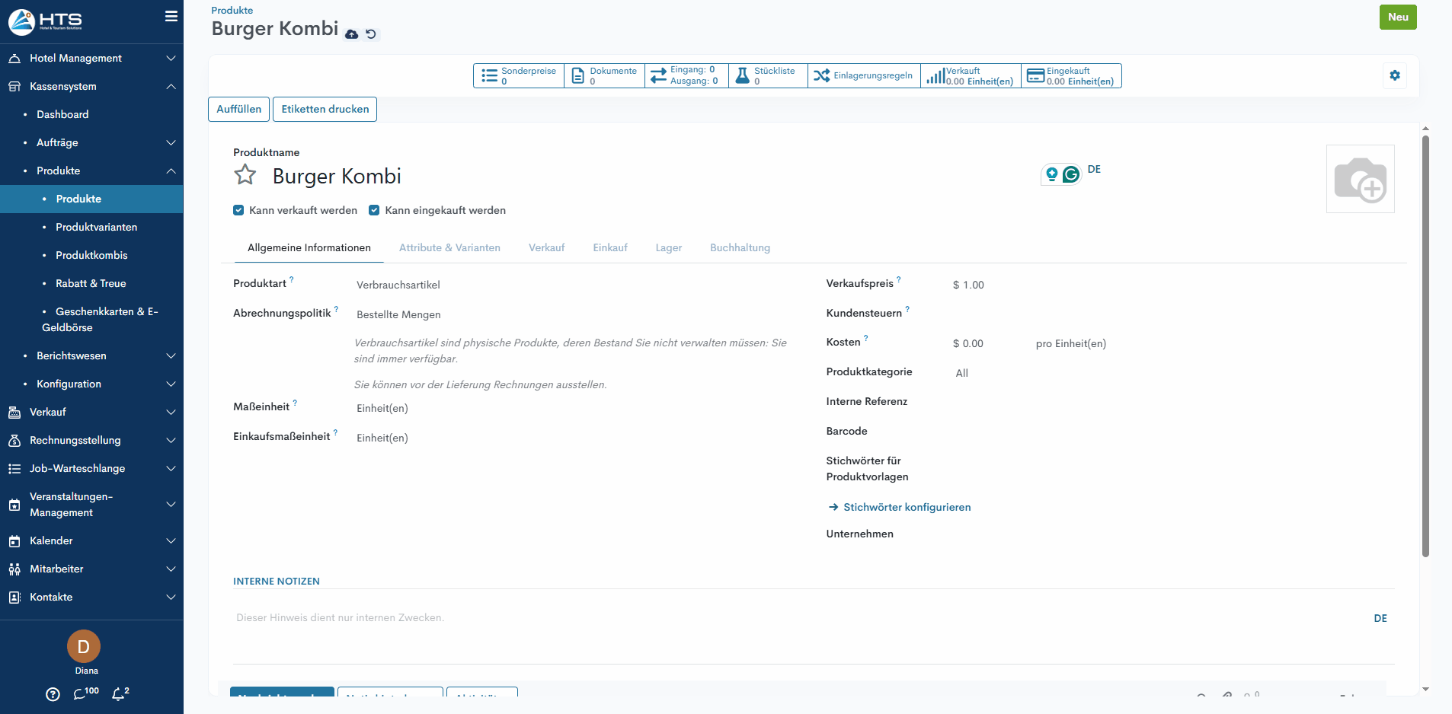Switch to the Buchhaltung tab
This screenshot has height=714, width=1452.
[x=740, y=247]
